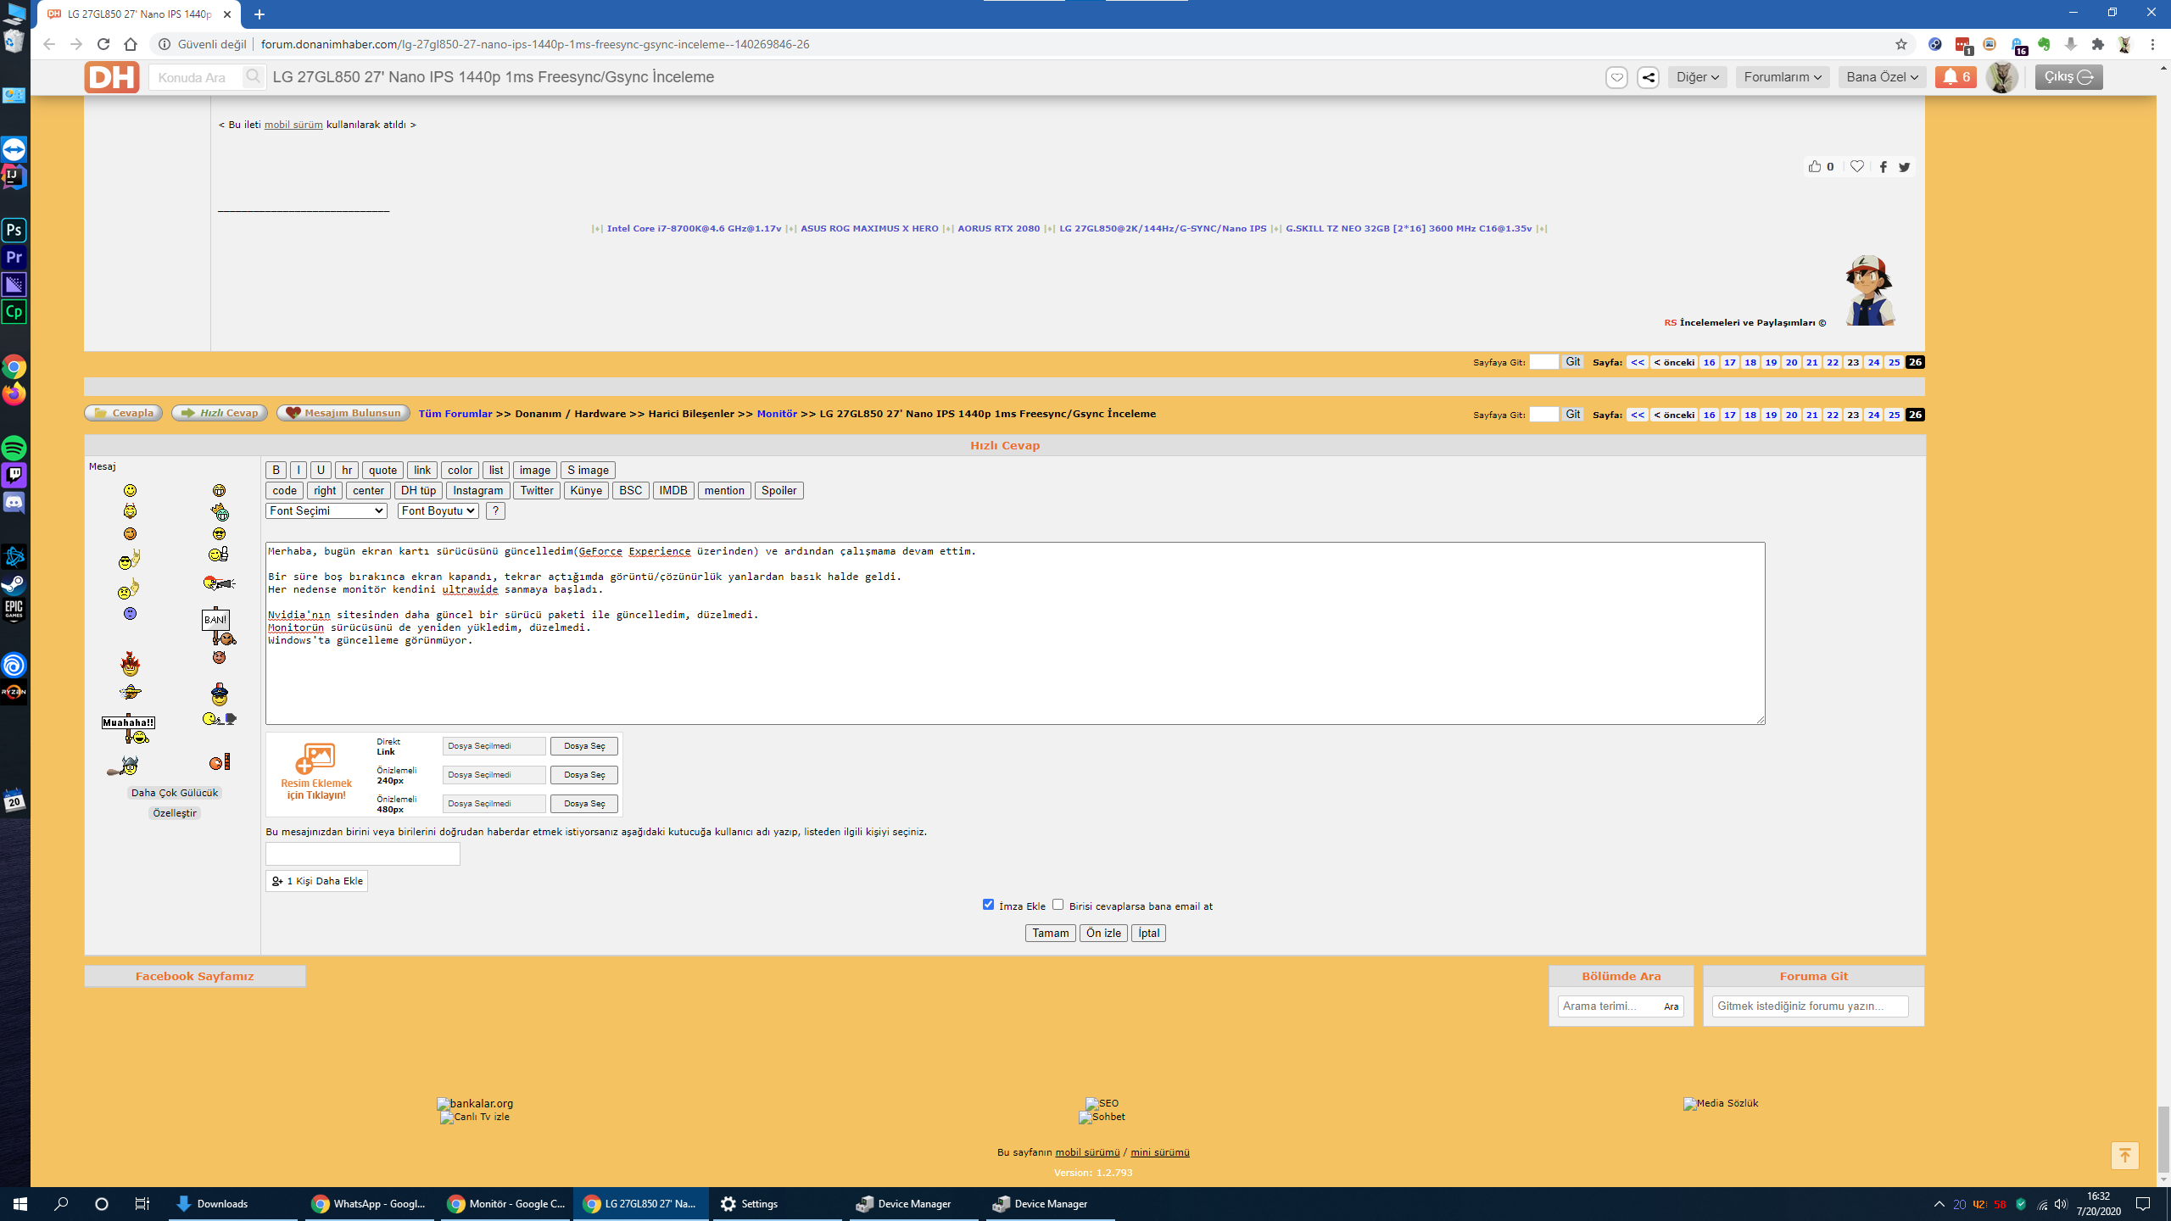Image resolution: width=2171 pixels, height=1221 pixels.
Task: Like the post with thumbs-up icon
Action: pos(1814,166)
